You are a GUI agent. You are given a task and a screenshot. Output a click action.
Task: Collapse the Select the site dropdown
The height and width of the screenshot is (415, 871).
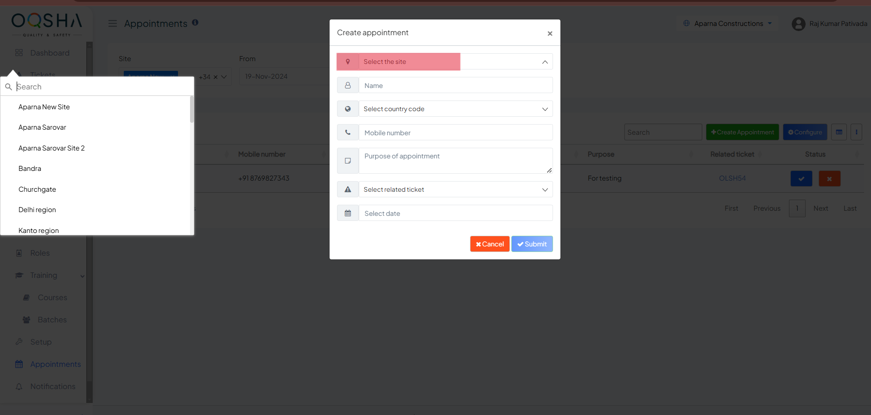[x=545, y=62]
